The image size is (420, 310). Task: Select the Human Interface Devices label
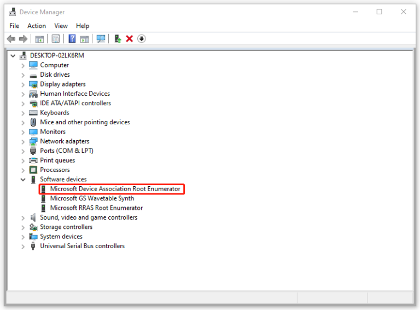(75, 94)
